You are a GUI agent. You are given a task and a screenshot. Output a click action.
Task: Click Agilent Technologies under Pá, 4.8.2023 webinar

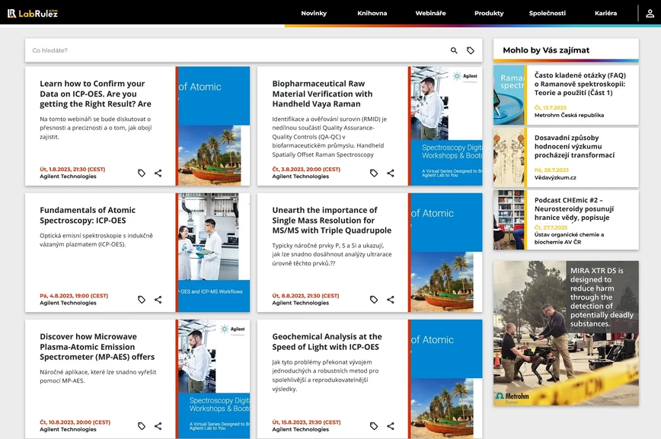point(68,303)
